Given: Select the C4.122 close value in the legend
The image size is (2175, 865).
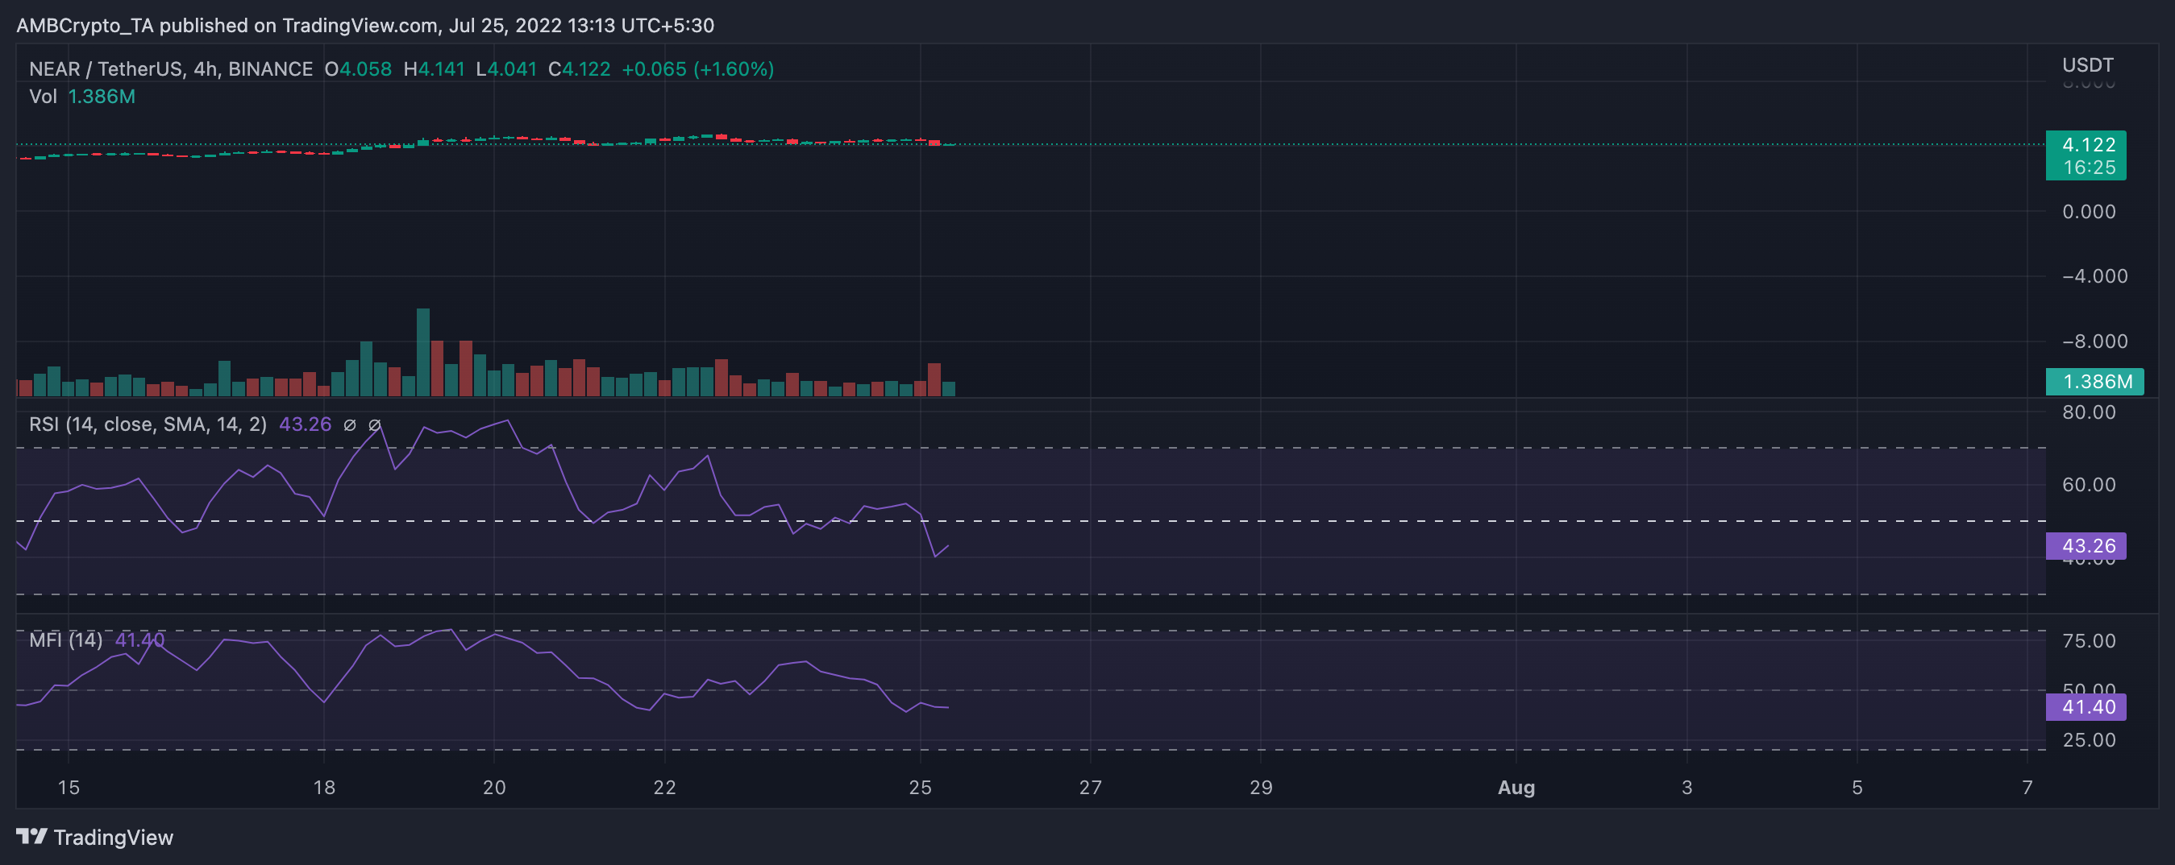Looking at the screenshot, I should pyautogui.click(x=580, y=69).
